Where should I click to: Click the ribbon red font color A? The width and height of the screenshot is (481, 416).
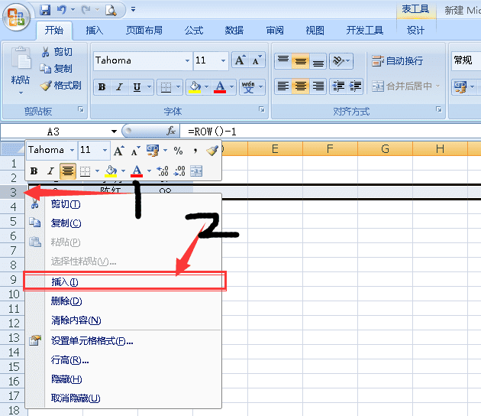pyautogui.click(x=220, y=87)
